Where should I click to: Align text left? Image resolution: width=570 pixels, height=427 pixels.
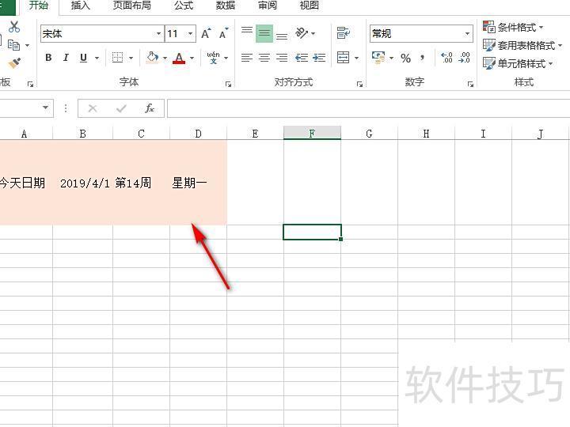[x=247, y=58]
